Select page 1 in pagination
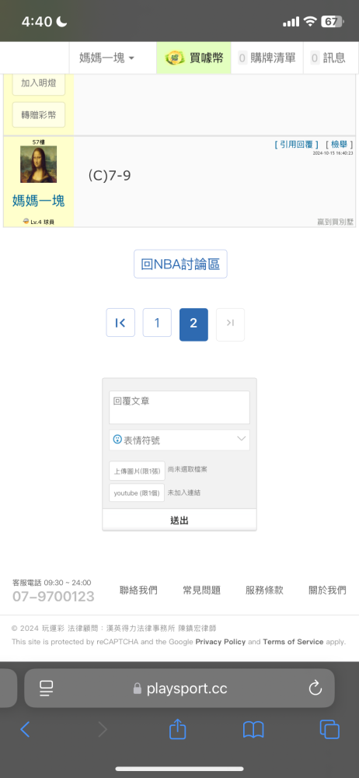This screenshot has width=359, height=778. click(x=157, y=323)
